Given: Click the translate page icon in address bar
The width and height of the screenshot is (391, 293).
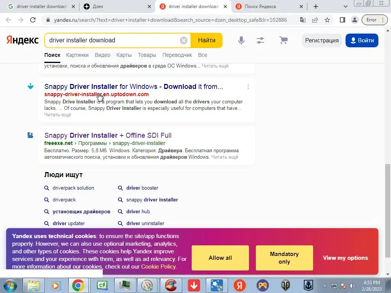Looking at the screenshot, I should [x=303, y=20].
